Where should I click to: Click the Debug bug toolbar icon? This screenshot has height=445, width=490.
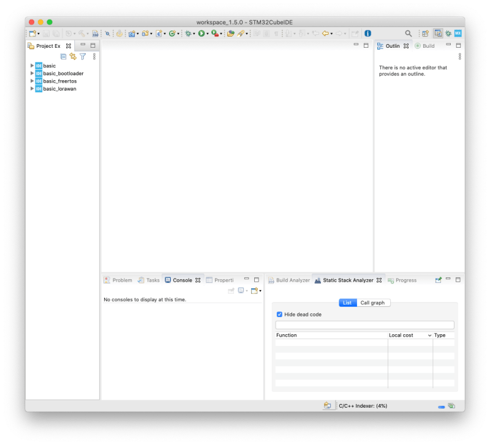(x=188, y=34)
